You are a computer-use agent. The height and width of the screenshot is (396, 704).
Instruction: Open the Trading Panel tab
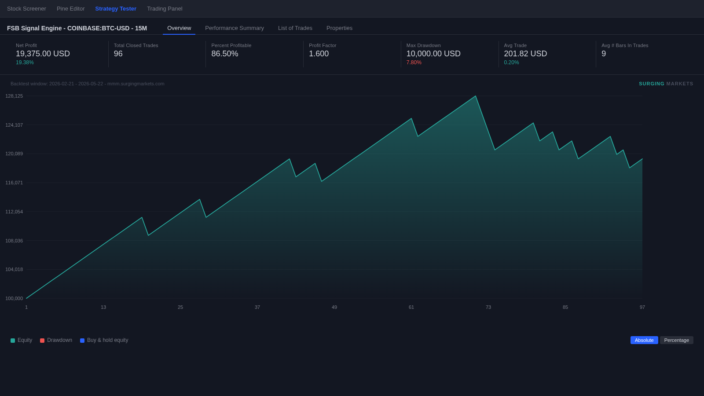(x=165, y=9)
